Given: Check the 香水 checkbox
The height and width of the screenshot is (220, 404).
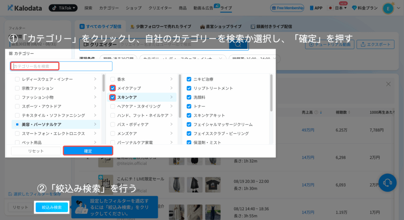Looking at the screenshot, I should coord(112,79).
